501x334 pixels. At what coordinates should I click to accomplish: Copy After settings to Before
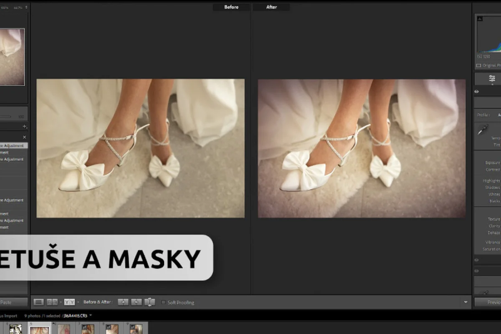point(136,302)
